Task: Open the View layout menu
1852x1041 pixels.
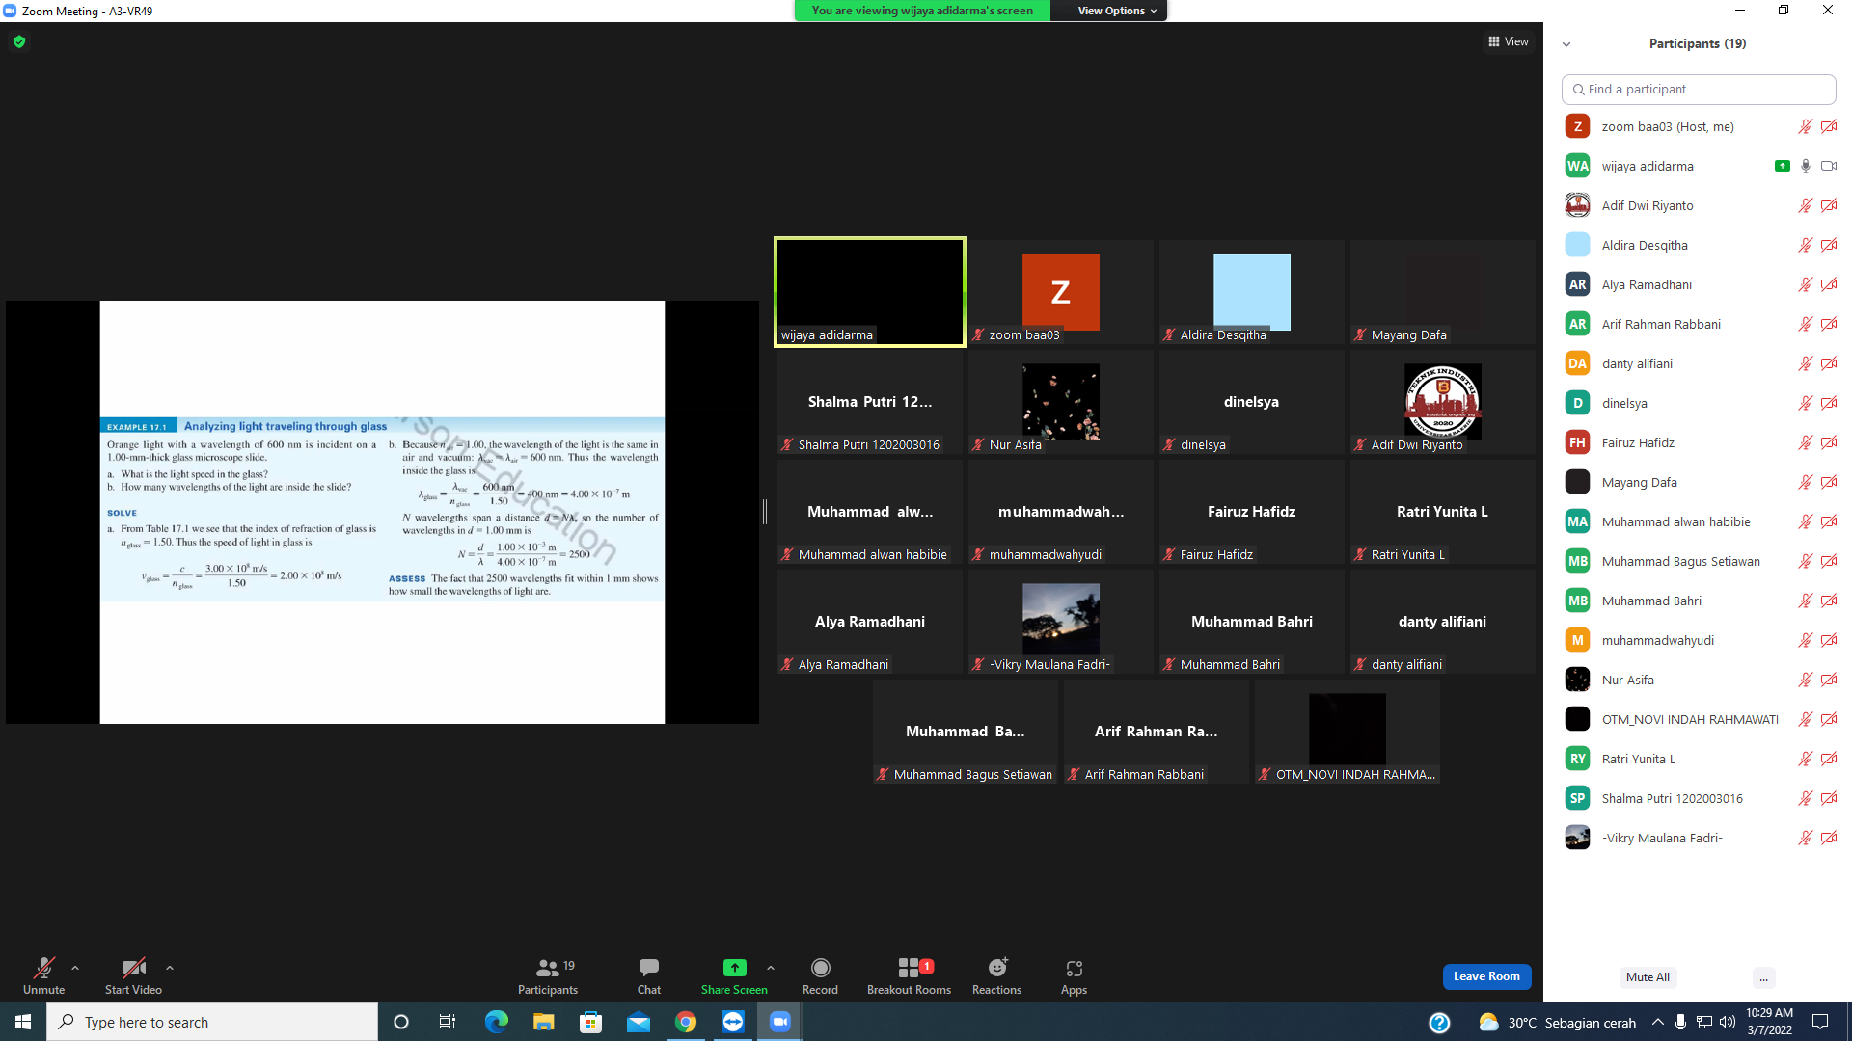Action: pos(1509,41)
